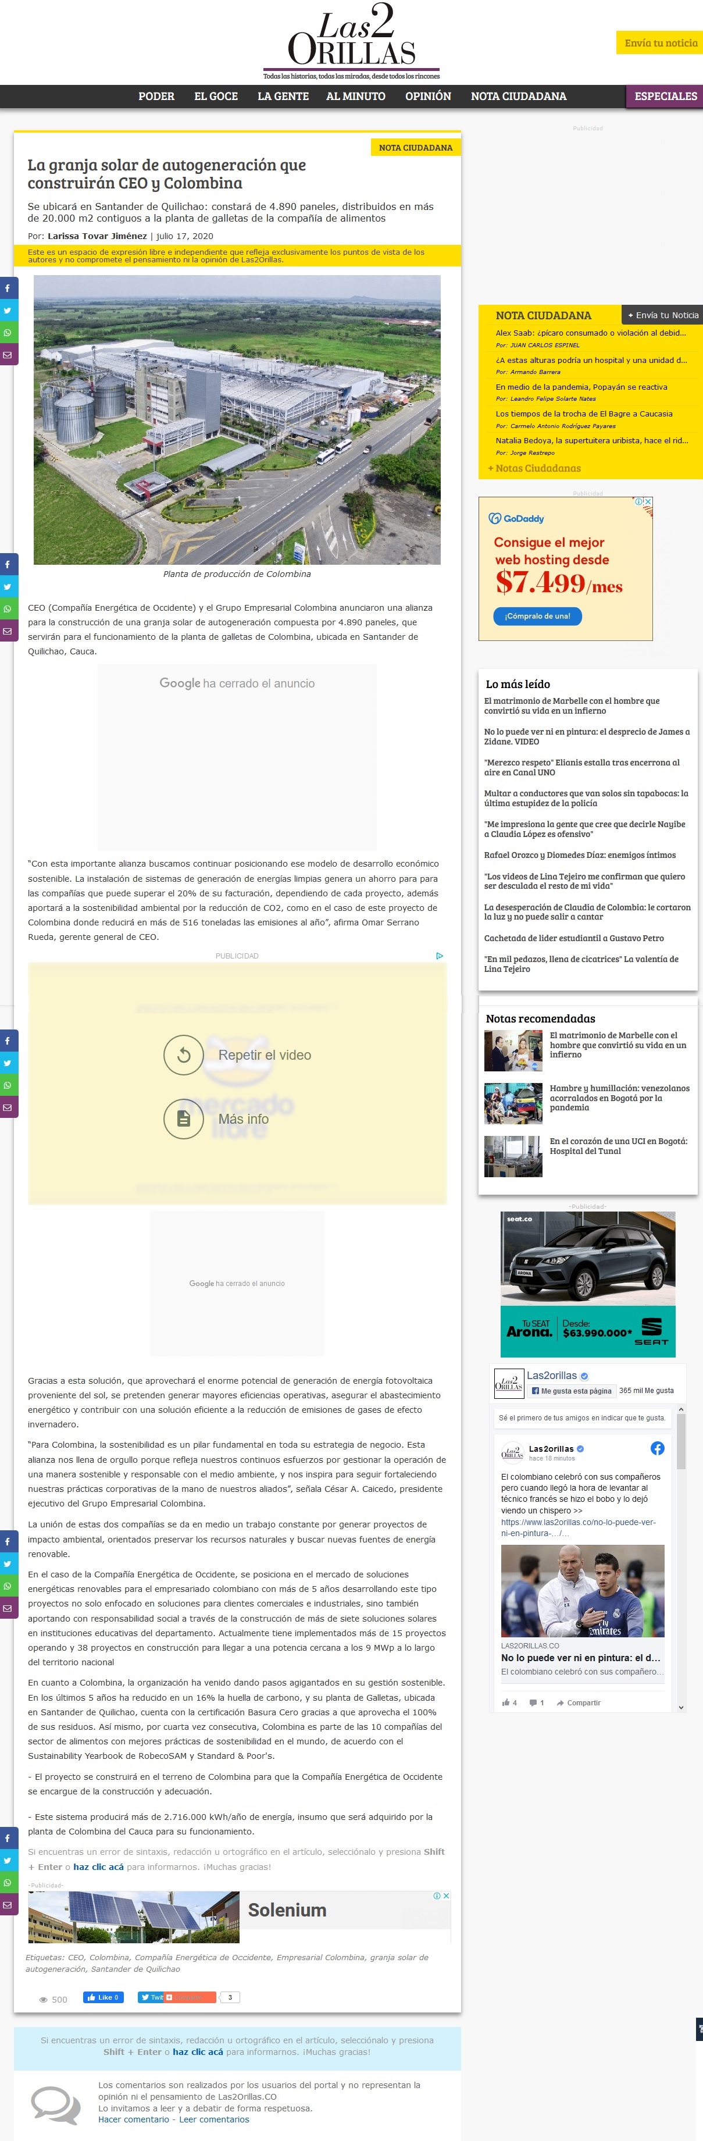The width and height of the screenshot is (703, 2141).
Task: Open Natalia Bedoya, la supertuitera uribista link
Action: tap(593, 440)
